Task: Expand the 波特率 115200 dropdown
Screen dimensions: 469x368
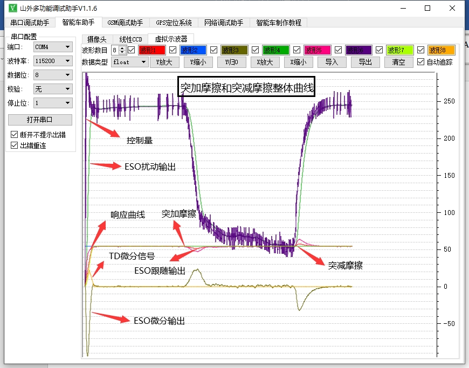Action: [53, 61]
